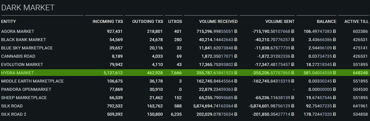Image resolution: width=370 pixels, height=121 pixels.
Task: Sort by the BALANCE column header
Action: [x=327, y=22]
